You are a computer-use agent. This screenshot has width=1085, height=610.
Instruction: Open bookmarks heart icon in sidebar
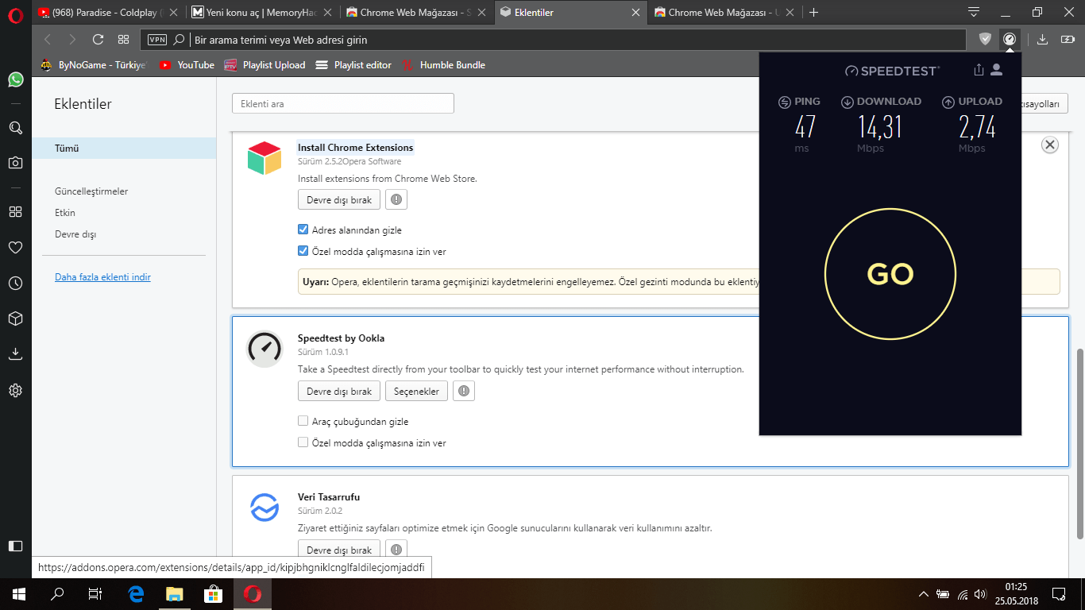pyautogui.click(x=15, y=247)
